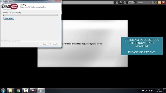The height and width of the screenshot is (93, 166).
Task: Open File Explorer from the taskbar
Action: 10,91
